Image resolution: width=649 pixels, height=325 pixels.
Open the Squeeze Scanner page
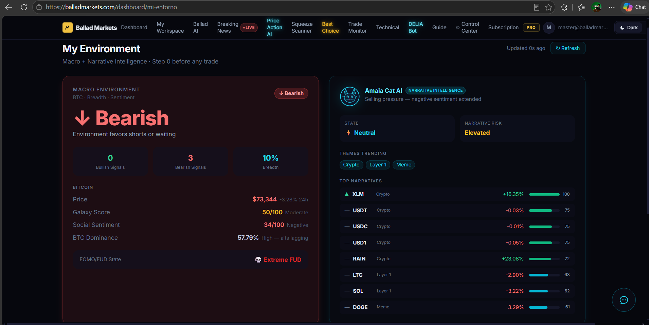pyautogui.click(x=302, y=28)
